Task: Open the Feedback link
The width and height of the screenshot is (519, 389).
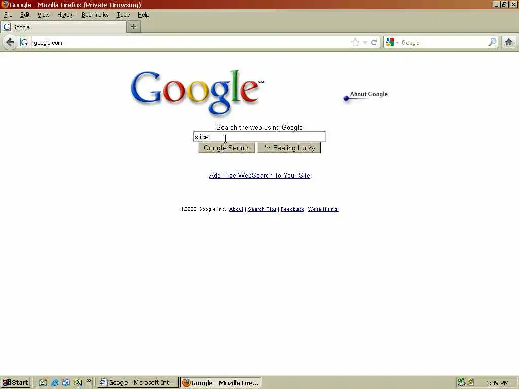Action: (x=292, y=209)
